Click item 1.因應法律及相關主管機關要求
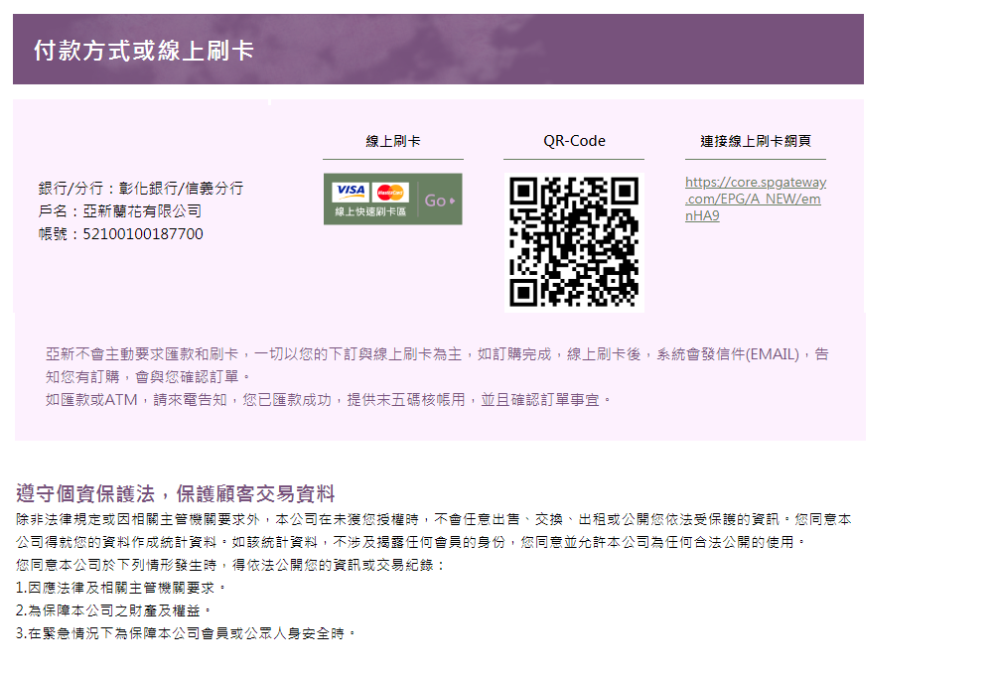The width and height of the screenshot is (995, 675). [x=121, y=588]
